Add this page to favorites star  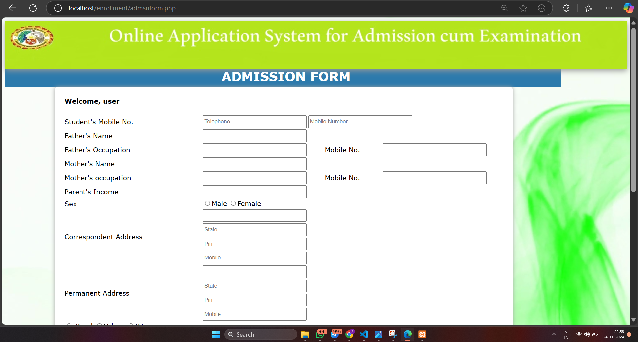point(523,8)
